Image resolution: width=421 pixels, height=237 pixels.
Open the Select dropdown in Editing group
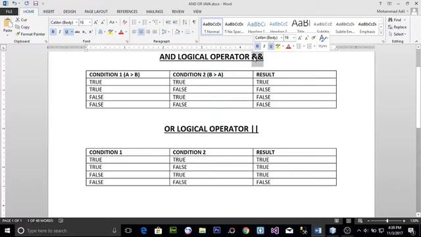click(397, 34)
